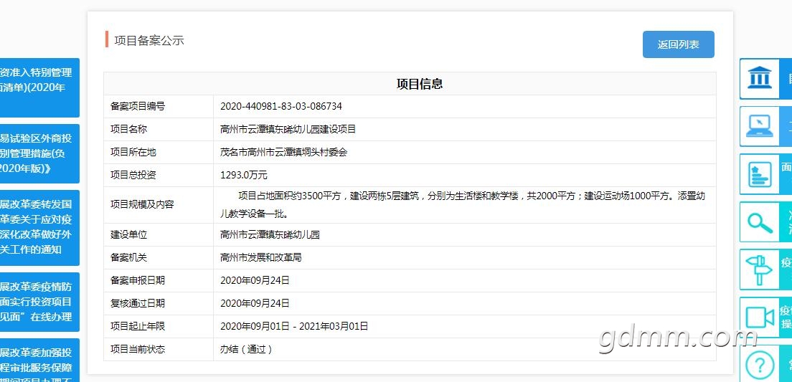Open the video camera icon
This screenshot has height=382, width=792.
[760, 318]
